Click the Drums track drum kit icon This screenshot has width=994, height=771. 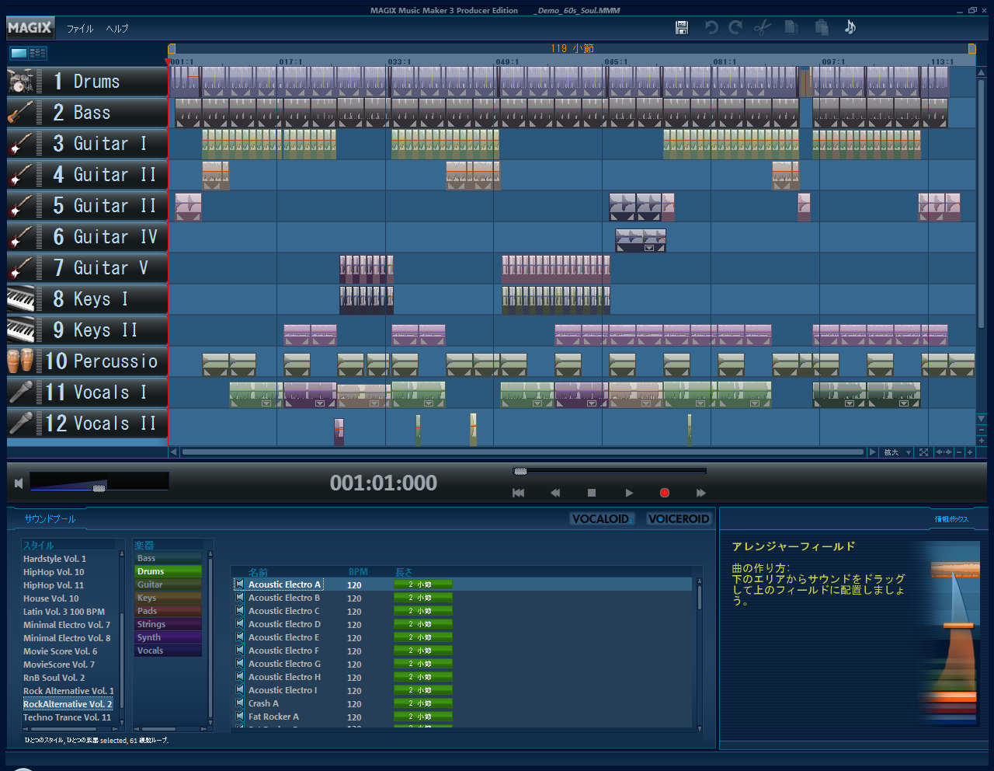(22, 81)
